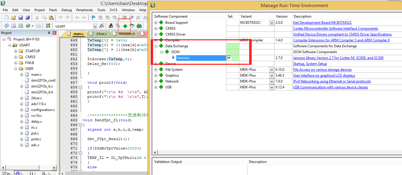The image size is (402, 175).
Task: Click the Copy icon in toolbar
Action: [44, 18]
